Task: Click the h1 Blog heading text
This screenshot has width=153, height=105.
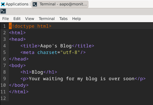Action: pos(37,72)
